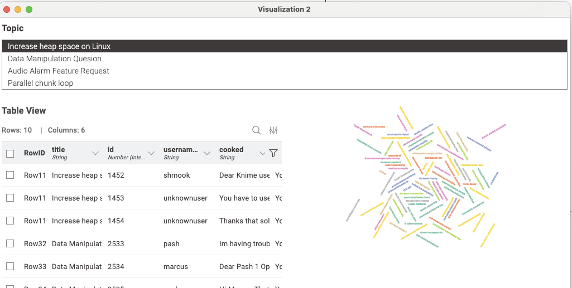Image resolution: width=572 pixels, height=288 pixels.
Task: Select the 'Data Manipulation Quesion' topic
Action: [55, 58]
